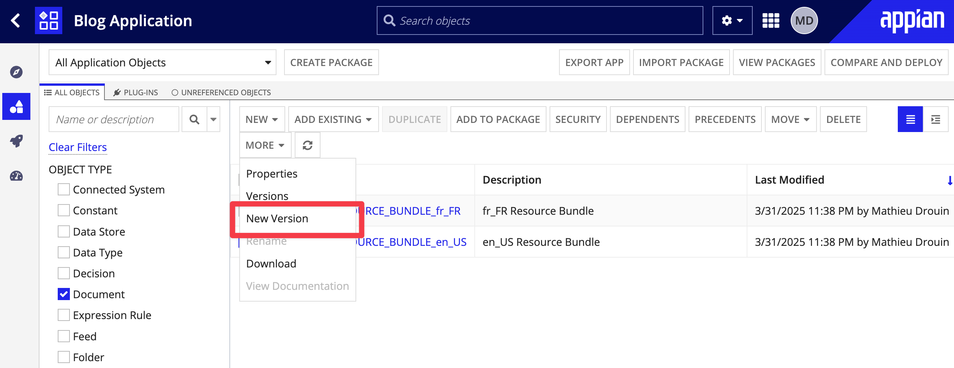Click the Clear Filters link
Viewport: 954px width, 368px height.
point(78,147)
